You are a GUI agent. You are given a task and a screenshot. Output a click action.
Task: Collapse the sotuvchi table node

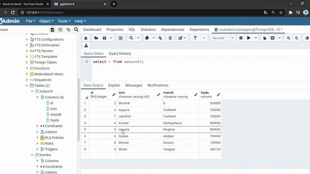pyautogui.click(x=32, y=91)
